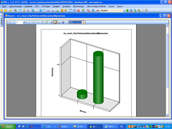Click the refresh report icon
The height and width of the screenshot is (129, 172).
coord(46,22)
